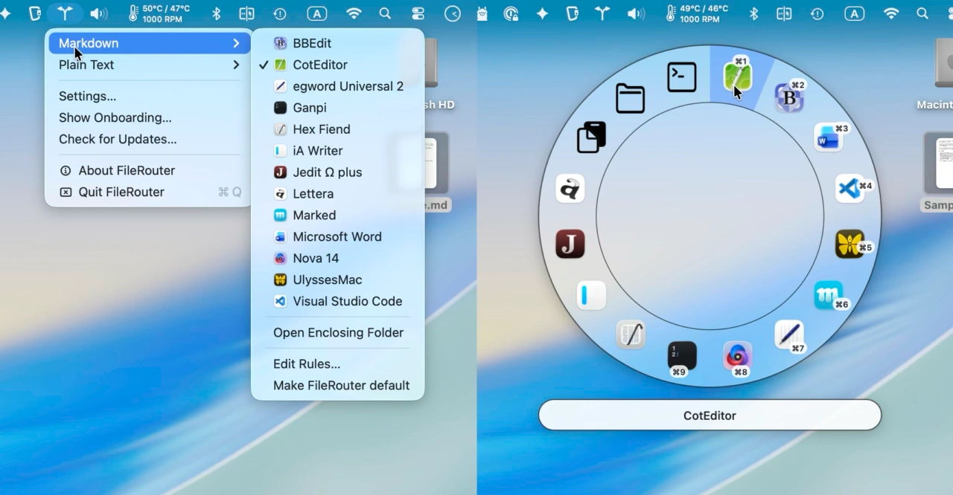
Task: Choose iA Writer in the submenu
Action: point(338,151)
